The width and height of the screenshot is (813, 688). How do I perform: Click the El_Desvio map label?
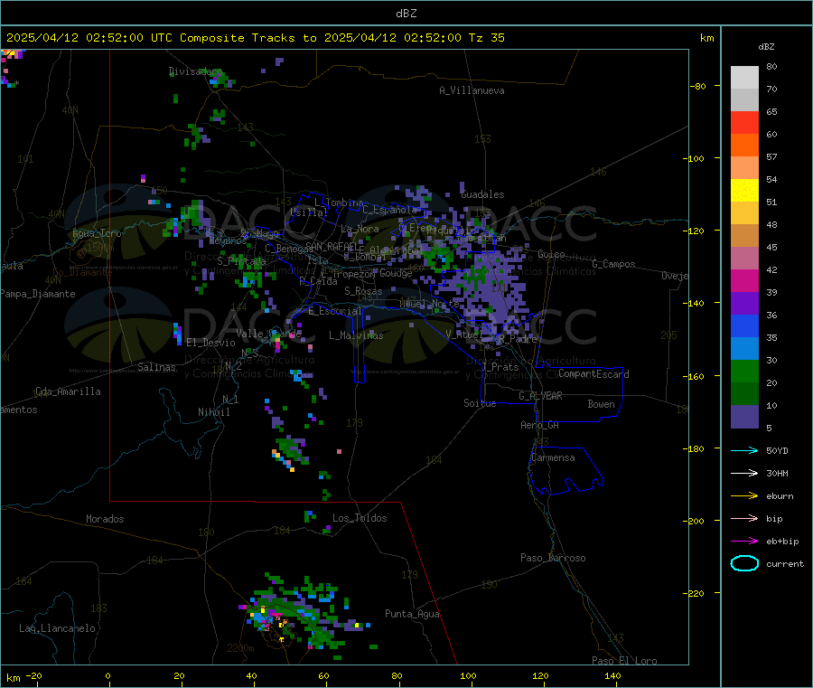[x=211, y=343]
